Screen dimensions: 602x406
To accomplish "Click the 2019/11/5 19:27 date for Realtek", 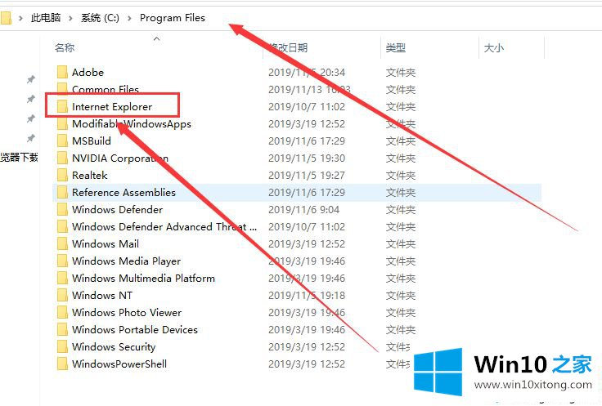I will [307, 175].
